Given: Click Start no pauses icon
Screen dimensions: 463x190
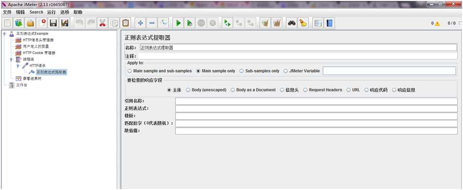Looking at the screenshot, I should tap(190, 23).
